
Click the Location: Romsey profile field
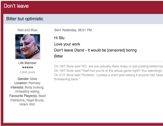click(x=27, y=83)
